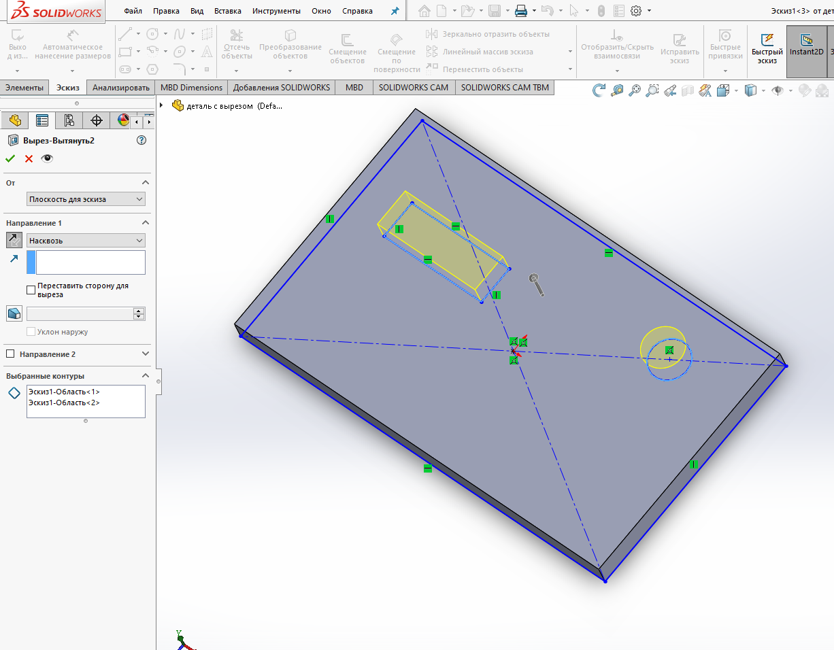Viewport: 834px width, 650px height.
Task: Collapse the Выбранные контуры section
Action: click(146, 376)
